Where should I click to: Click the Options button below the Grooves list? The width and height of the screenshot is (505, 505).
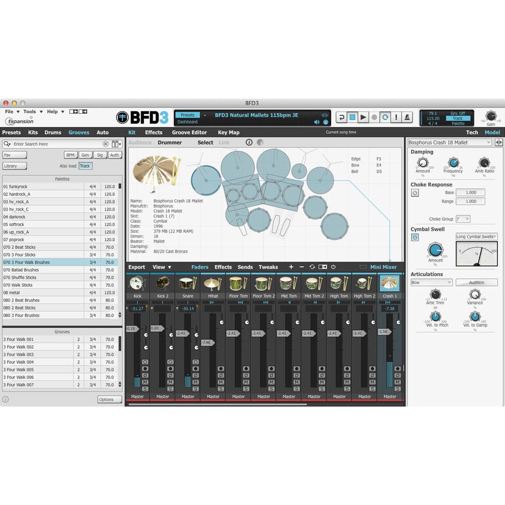click(109, 399)
